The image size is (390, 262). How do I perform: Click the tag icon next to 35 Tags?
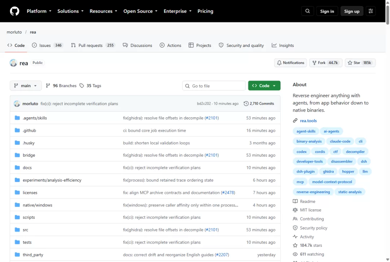click(x=82, y=86)
